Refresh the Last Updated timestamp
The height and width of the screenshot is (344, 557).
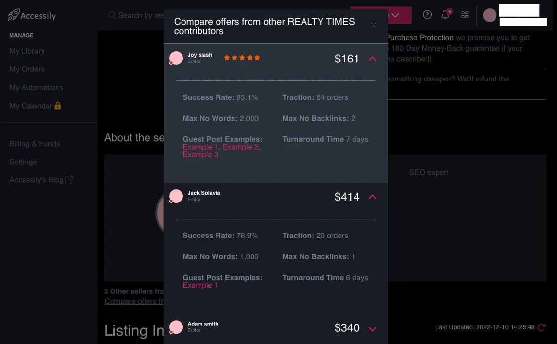541,327
